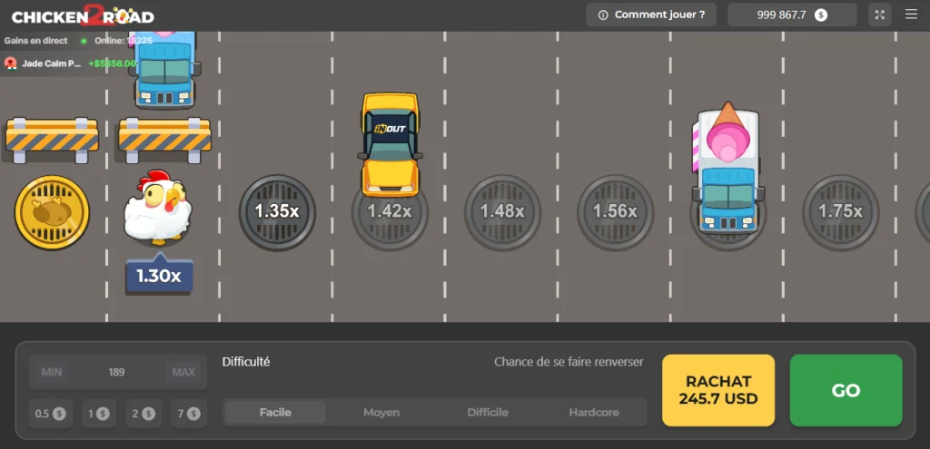The width and height of the screenshot is (930, 449).
Task: Select Moyen difficulty
Action: point(381,413)
